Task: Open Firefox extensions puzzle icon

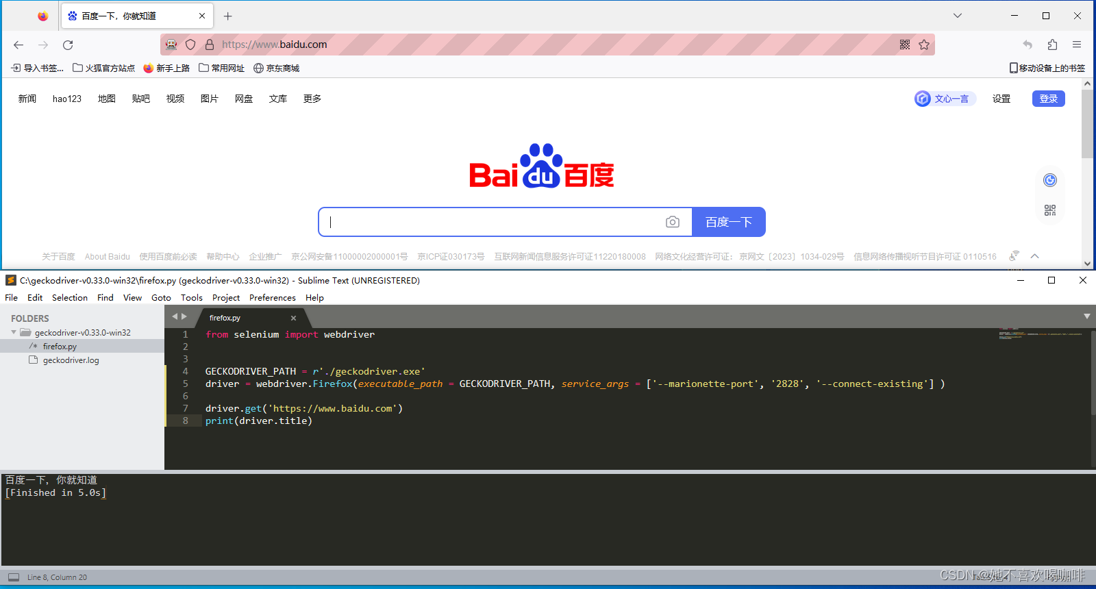Action: click(x=1052, y=45)
